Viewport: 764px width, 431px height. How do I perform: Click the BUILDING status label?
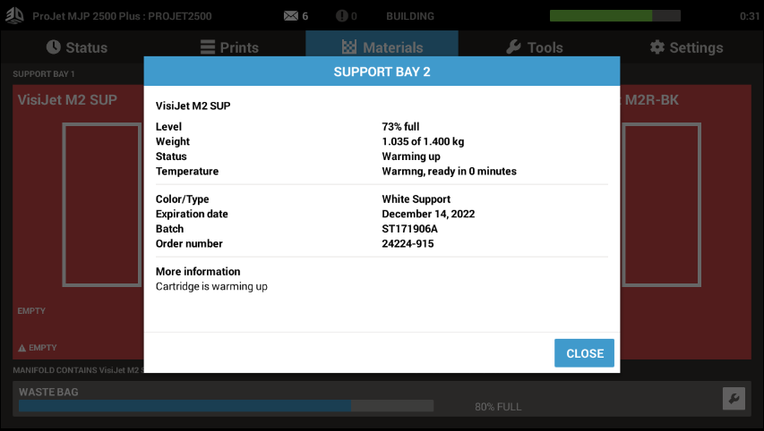(x=410, y=16)
